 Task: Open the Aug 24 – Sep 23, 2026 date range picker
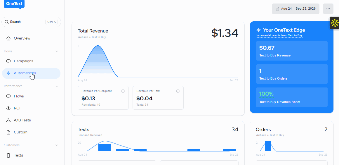[x=295, y=9]
